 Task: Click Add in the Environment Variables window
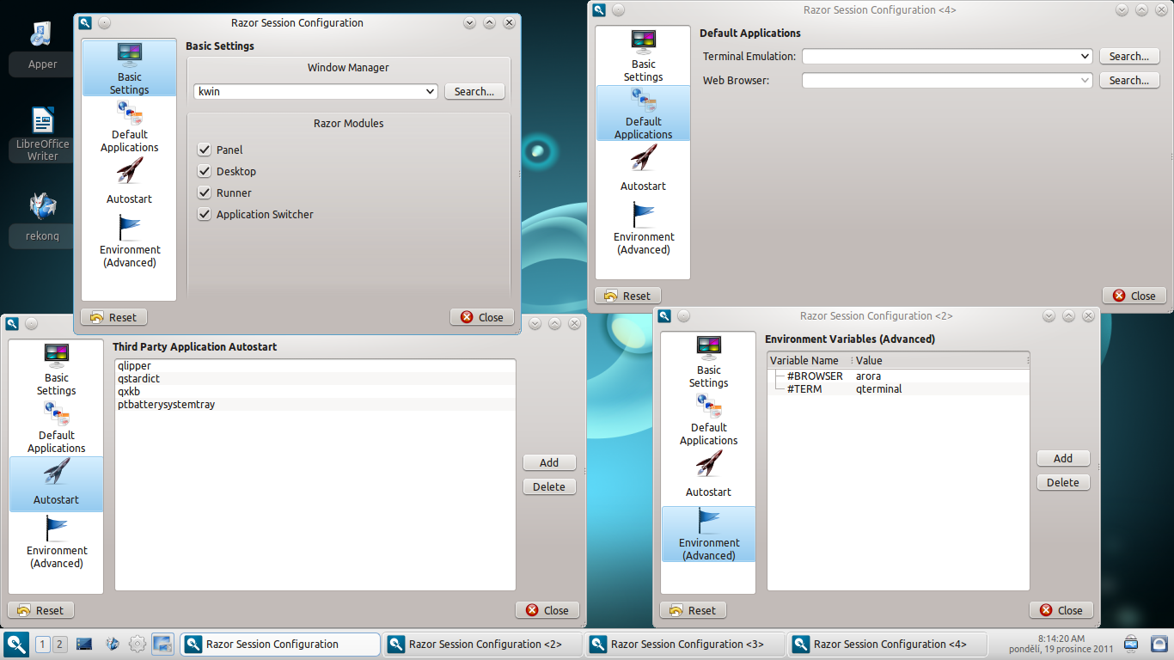click(1063, 458)
